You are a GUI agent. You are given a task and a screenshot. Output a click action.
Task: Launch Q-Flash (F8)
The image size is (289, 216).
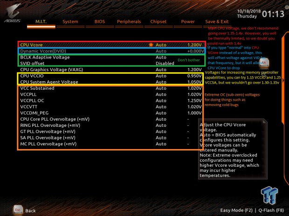point(271,210)
